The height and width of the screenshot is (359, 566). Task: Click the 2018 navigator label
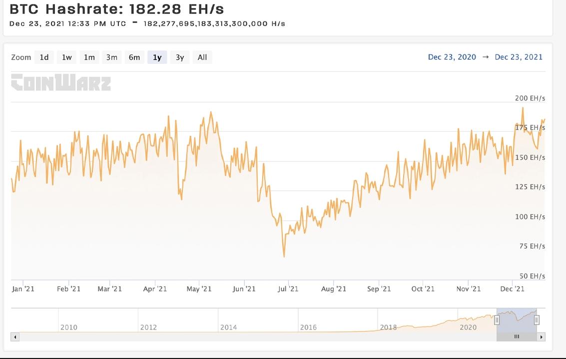pos(388,327)
